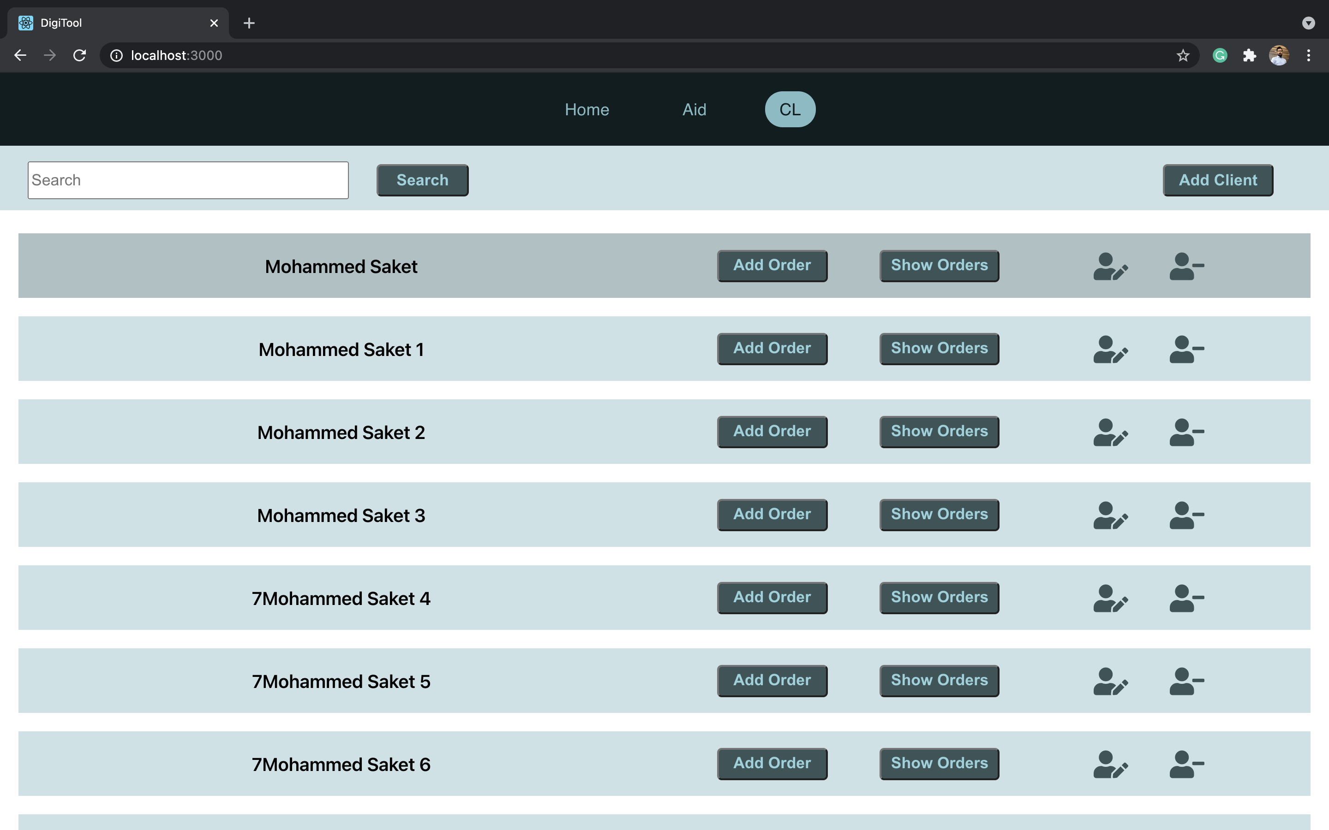The width and height of the screenshot is (1329, 830).
Task: Select the edit icon on 7Mohammed Saket 5
Action: pyautogui.click(x=1110, y=681)
